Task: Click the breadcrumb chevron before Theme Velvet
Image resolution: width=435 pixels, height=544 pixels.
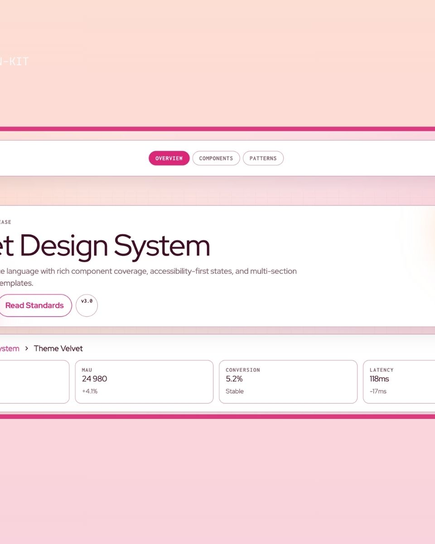Action: tap(27, 349)
